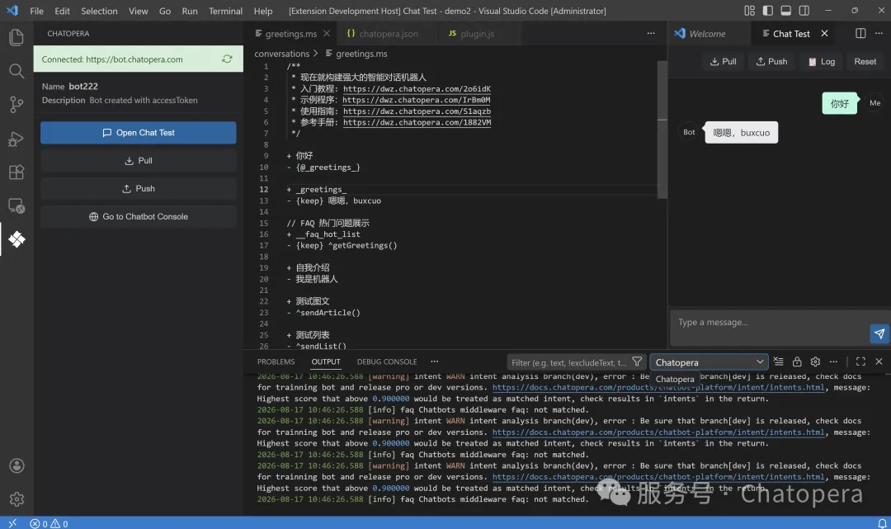Open the Log in Chat Test
Image resolution: width=891 pixels, height=529 pixels.
coord(822,61)
